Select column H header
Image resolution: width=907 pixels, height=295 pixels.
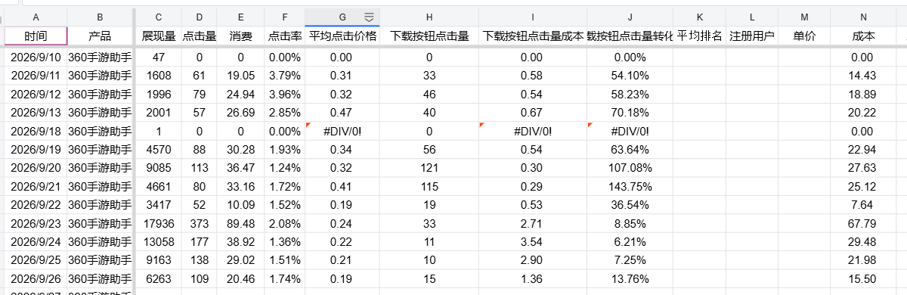pyautogui.click(x=429, y=17)
